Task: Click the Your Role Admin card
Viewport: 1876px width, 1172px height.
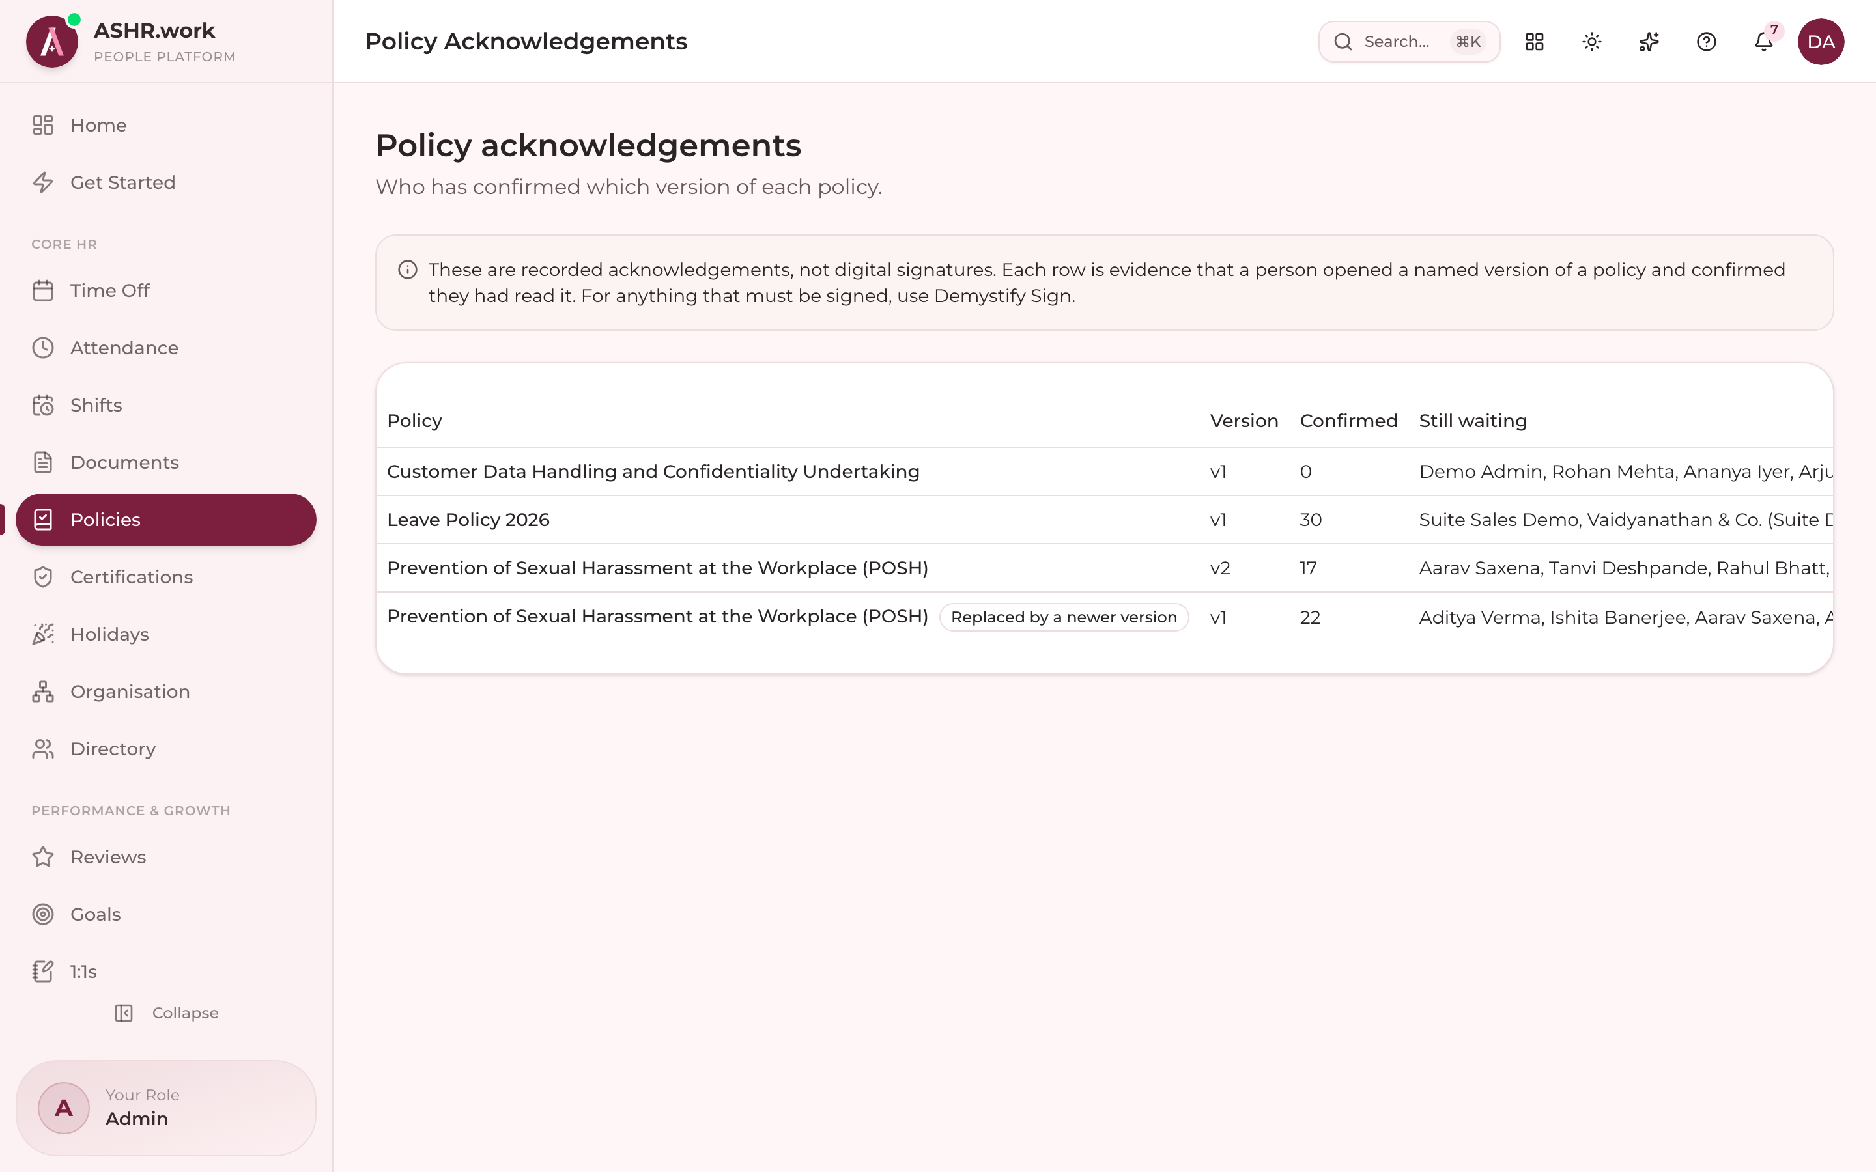Action: point(166,1108)
